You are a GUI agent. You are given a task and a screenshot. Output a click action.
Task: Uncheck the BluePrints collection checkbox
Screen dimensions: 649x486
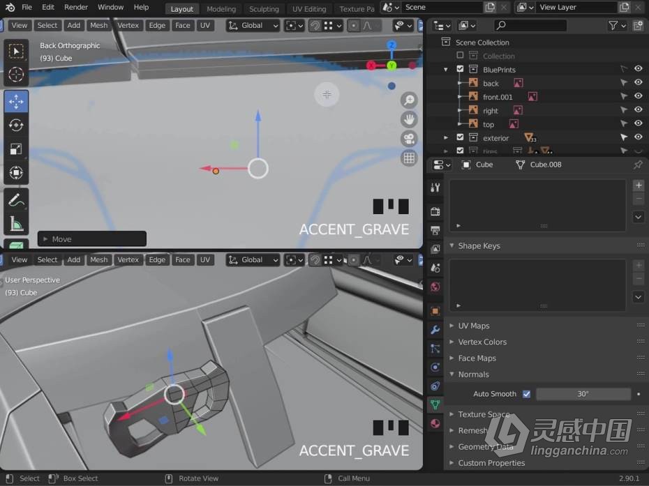coord(460,69)
